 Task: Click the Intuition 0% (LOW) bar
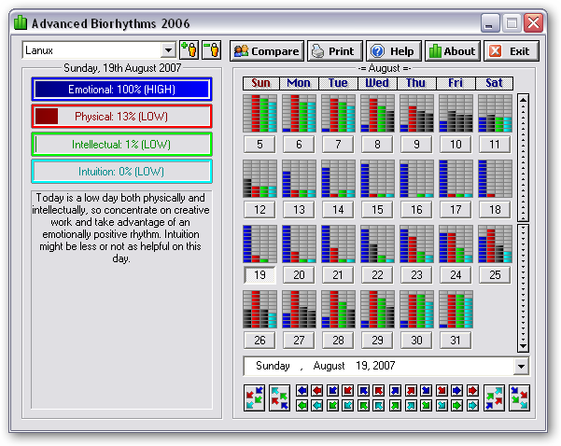click(121, 172)
